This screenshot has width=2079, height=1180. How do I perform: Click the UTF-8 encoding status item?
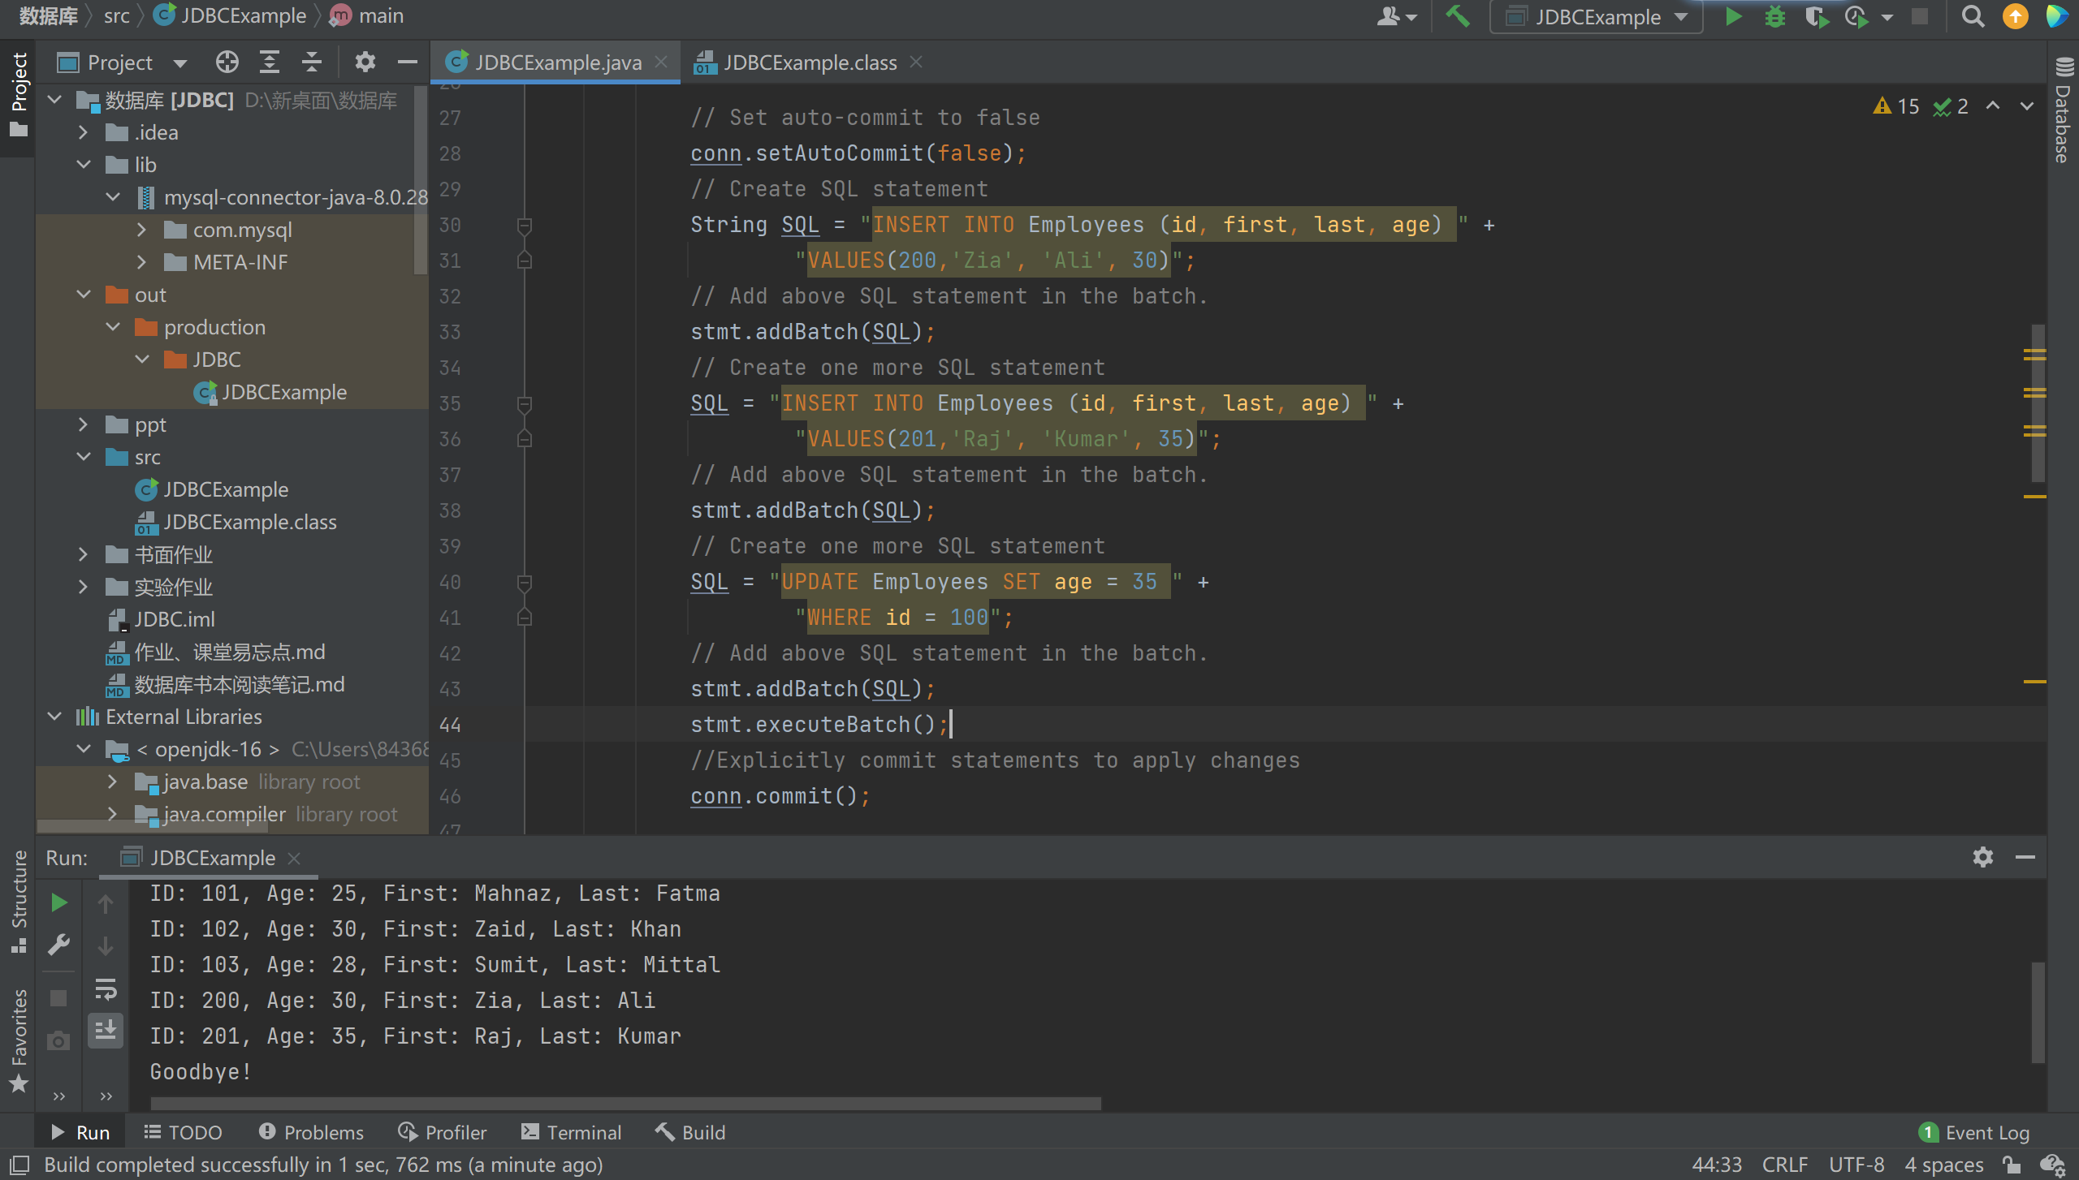[x=1856, y=1165]
